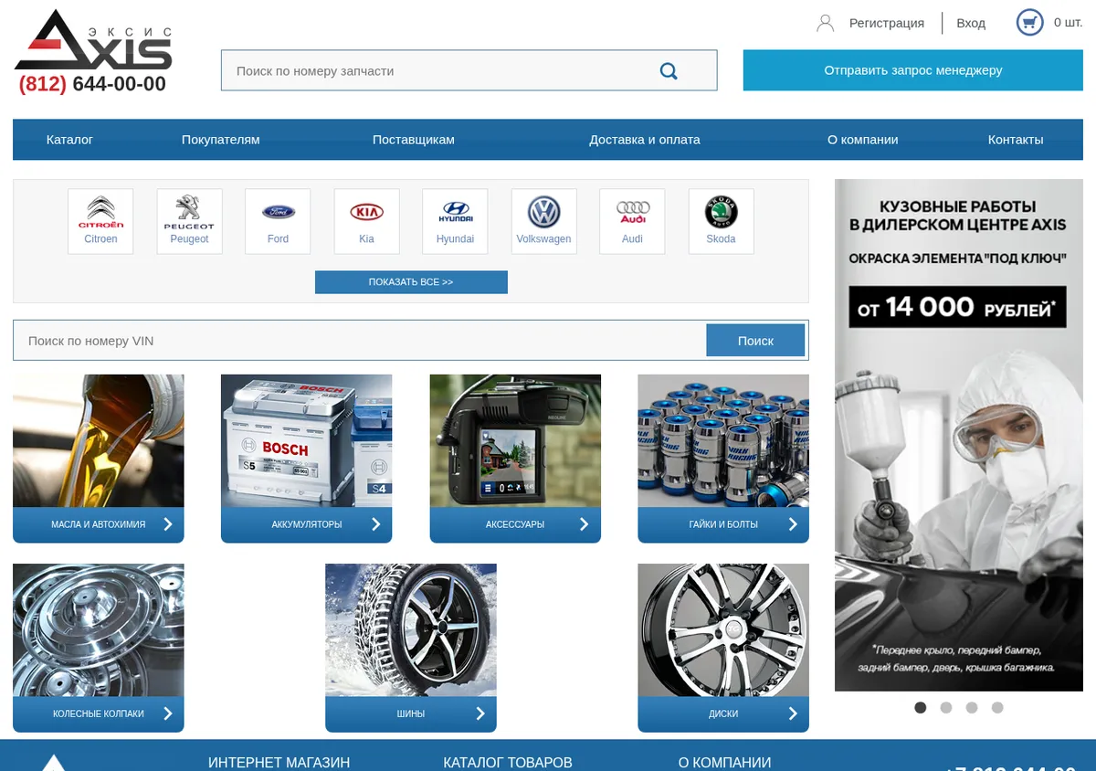Click the magnifying glass search icon
1096x771 pixels.
(669, 71)
